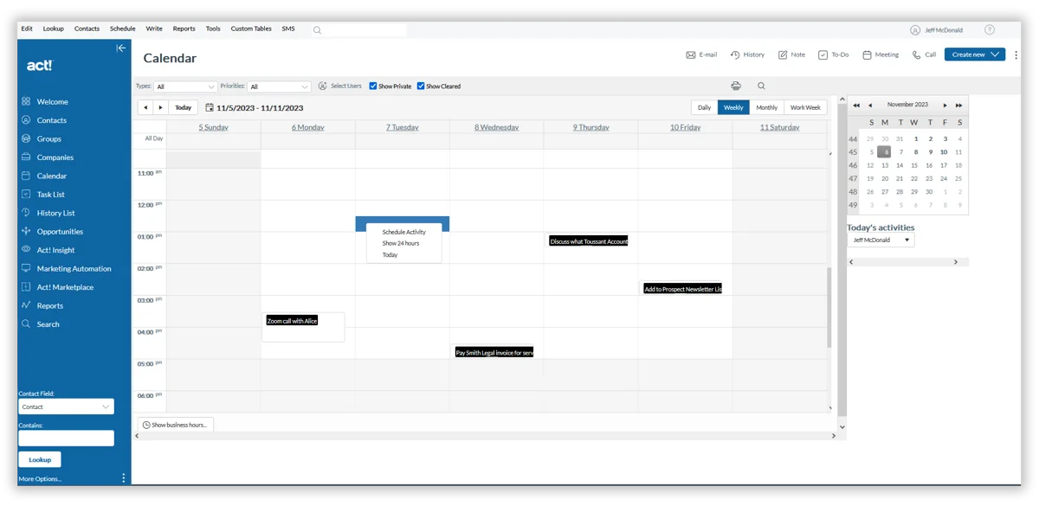Open more options beside Create new
1039x506 pixels.
click(1015, 54)
